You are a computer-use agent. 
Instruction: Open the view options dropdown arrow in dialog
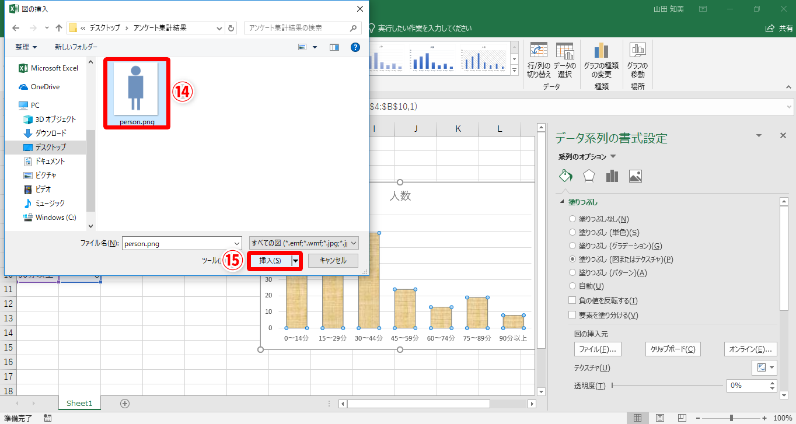[x=315, y=47]
